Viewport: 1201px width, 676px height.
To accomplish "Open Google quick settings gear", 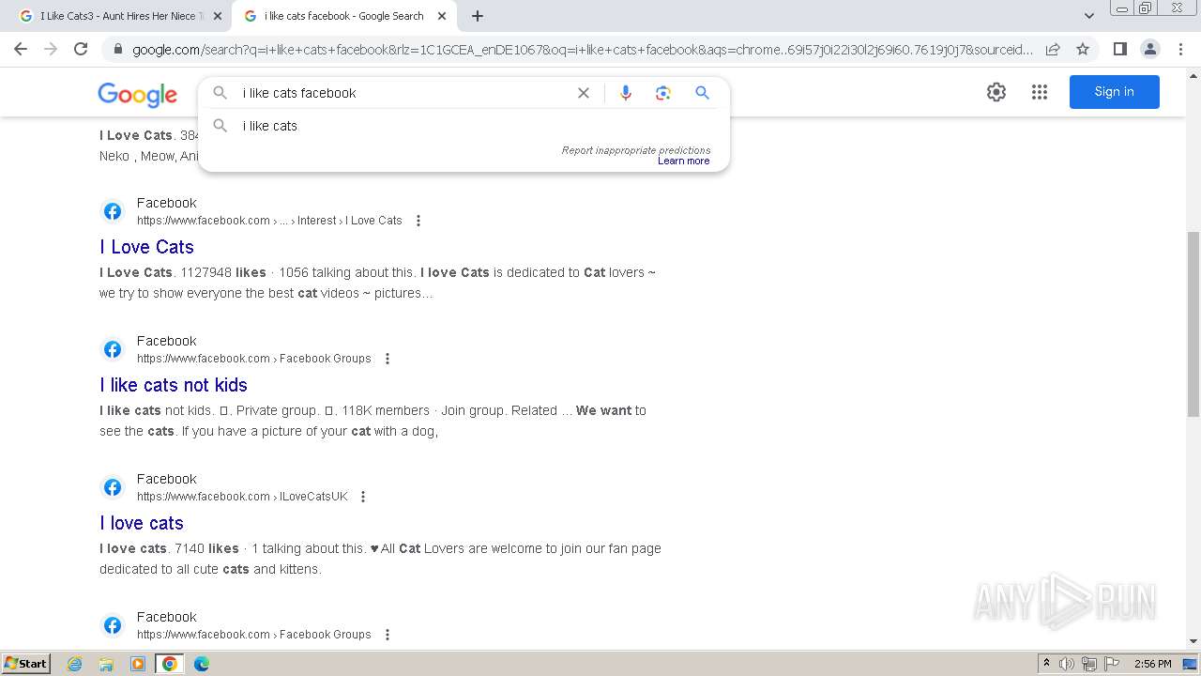I will pos(996,92).
